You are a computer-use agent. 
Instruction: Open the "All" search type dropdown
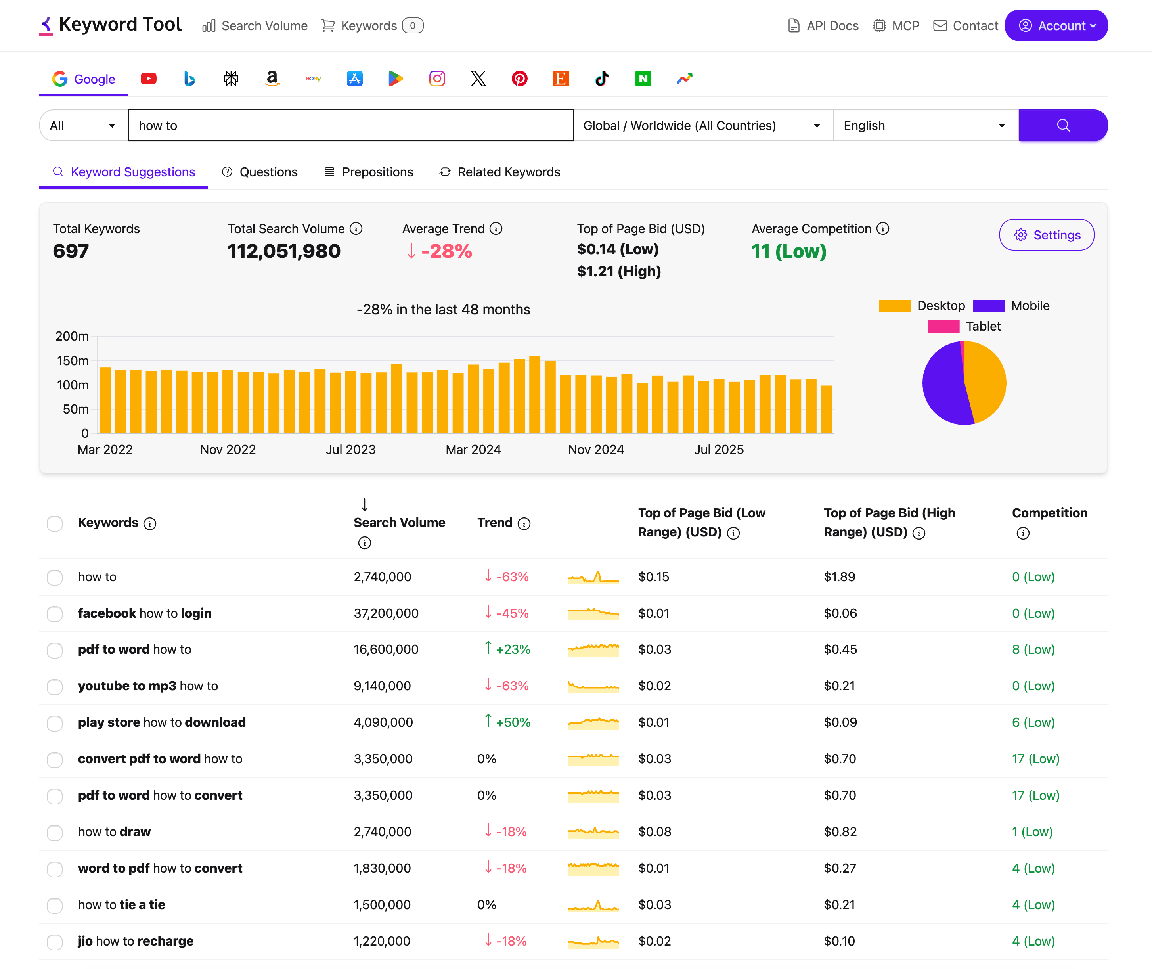(84, 125)
